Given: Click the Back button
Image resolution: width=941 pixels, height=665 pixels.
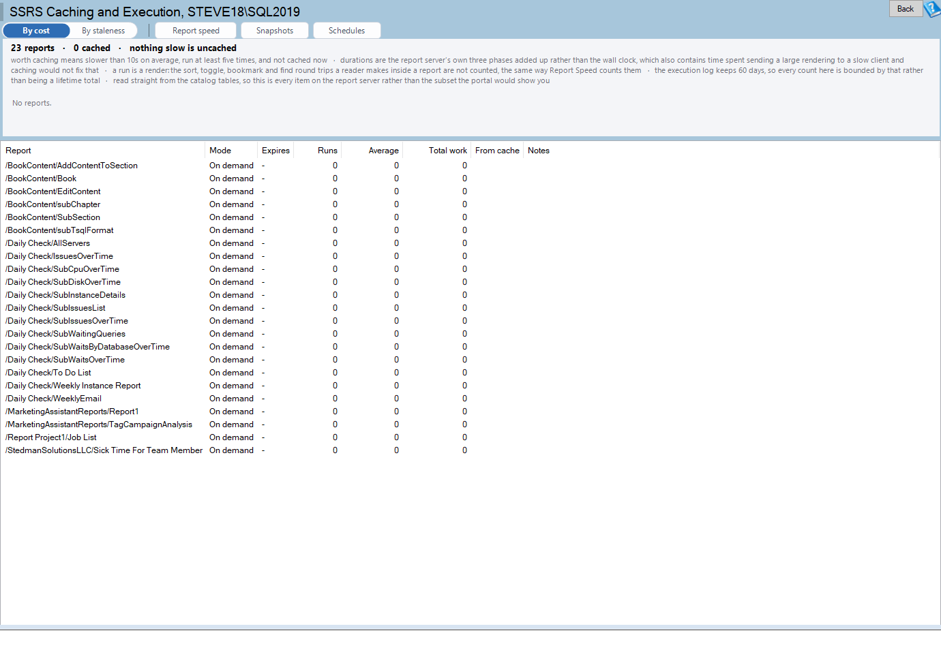Looking at the screenshot, I should point(906,9).
